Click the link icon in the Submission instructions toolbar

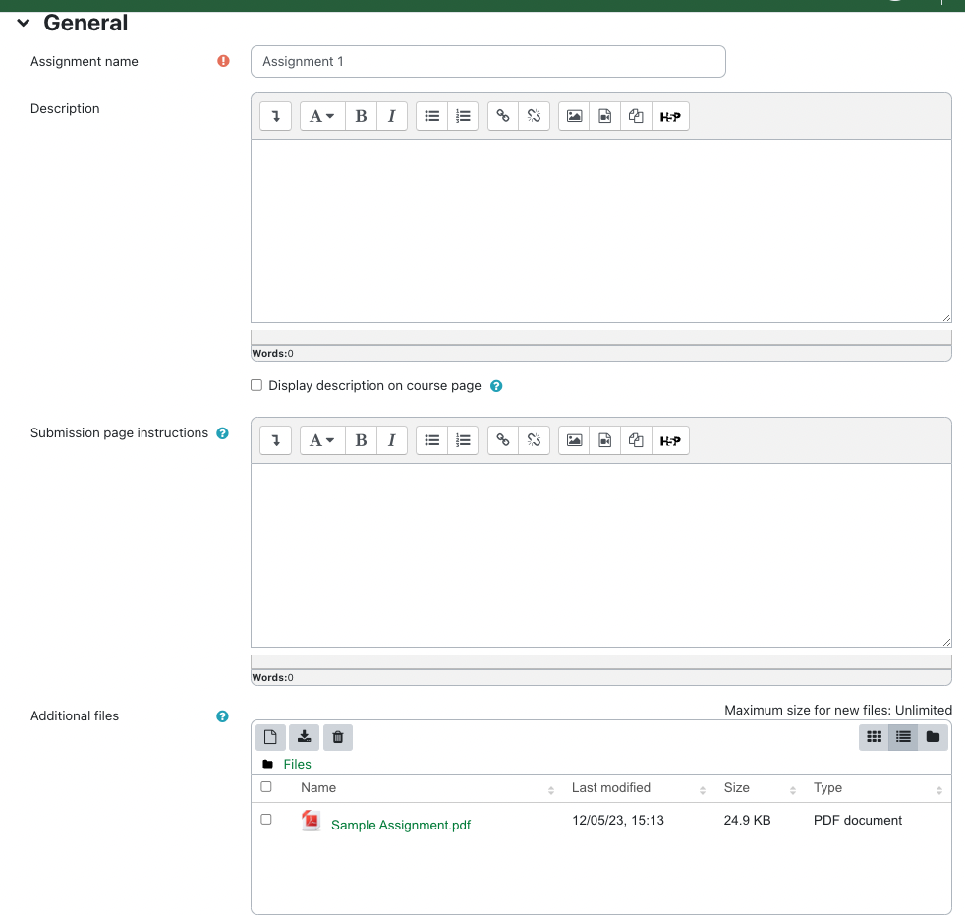(x=503, y=440)
